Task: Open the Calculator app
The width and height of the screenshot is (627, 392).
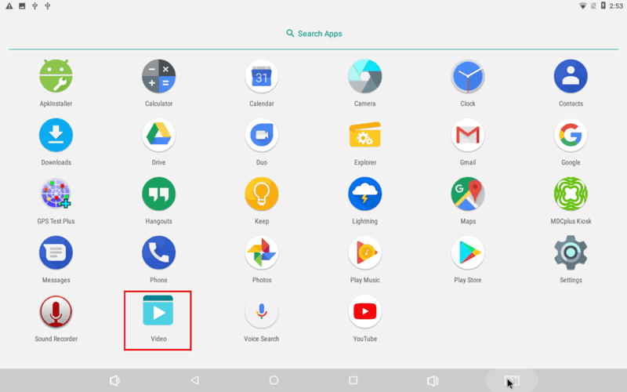Action: (158, 77)
